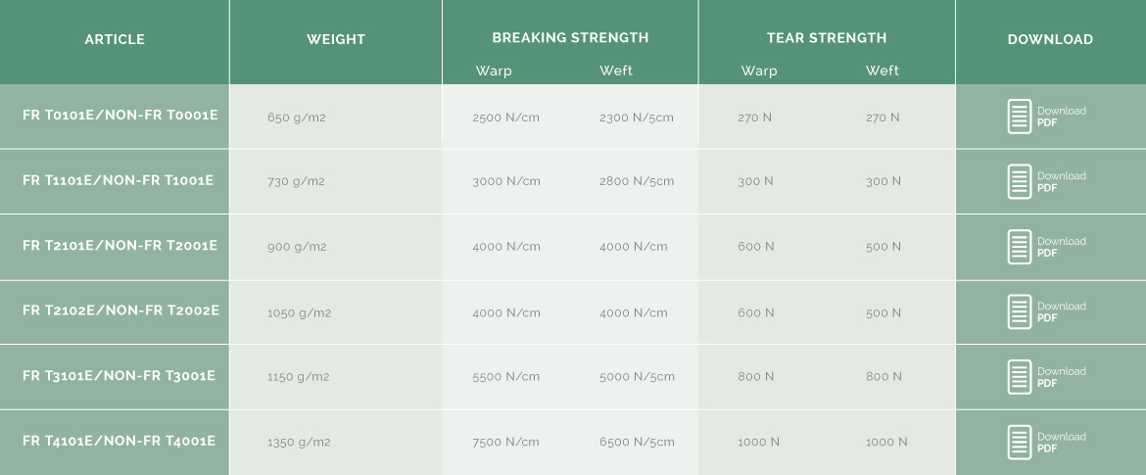The image size is (1146, 475).
Task: Click the PDF document icon for FR T3101E
Action: coord(1020,376)
